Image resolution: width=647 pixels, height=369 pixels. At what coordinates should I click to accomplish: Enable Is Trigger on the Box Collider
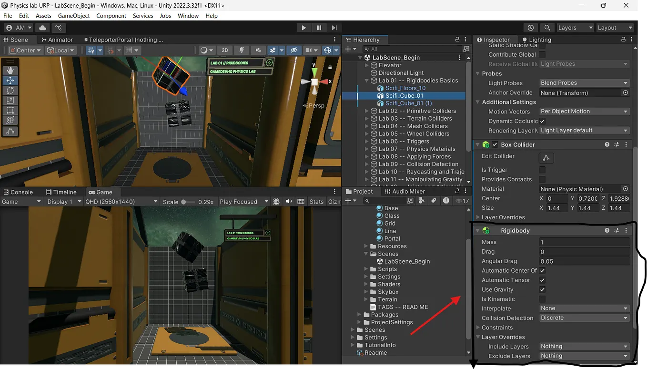click(542, 170)
